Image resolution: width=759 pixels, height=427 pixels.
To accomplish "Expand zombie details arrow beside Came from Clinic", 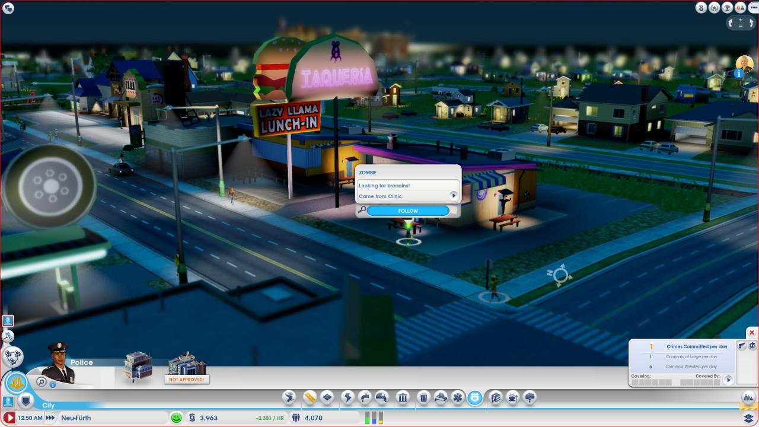I will (454, 196).
